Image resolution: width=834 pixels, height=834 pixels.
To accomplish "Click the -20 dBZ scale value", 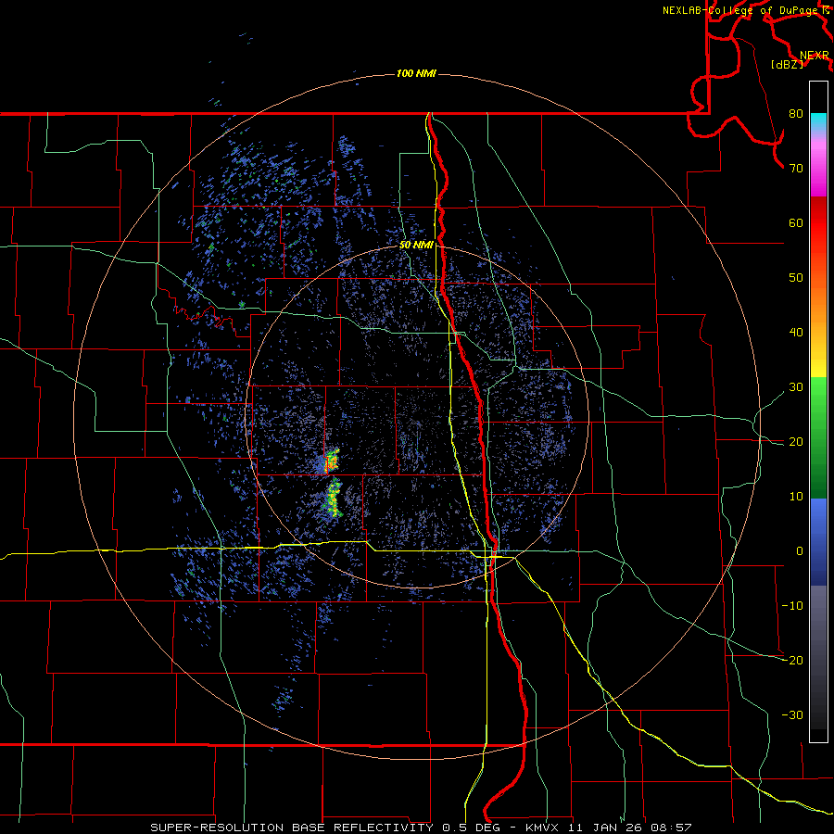I will pyautogui.click(x=792, y=661).
